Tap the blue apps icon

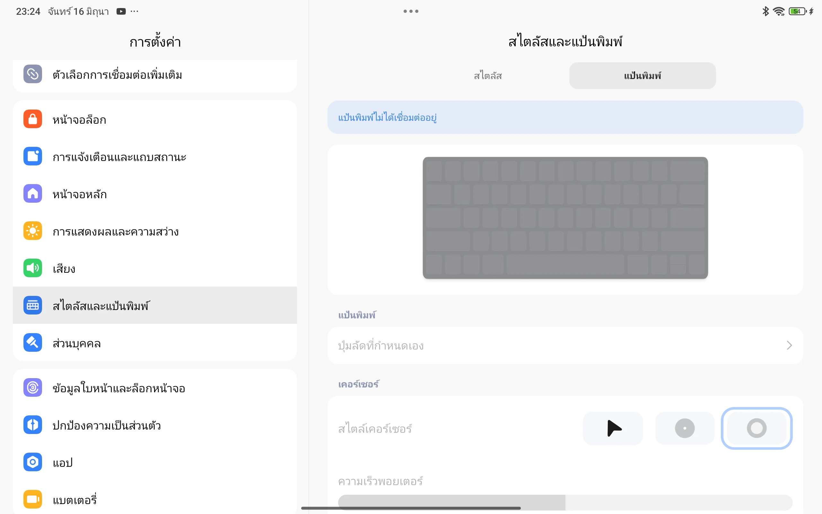pos(33,462)
